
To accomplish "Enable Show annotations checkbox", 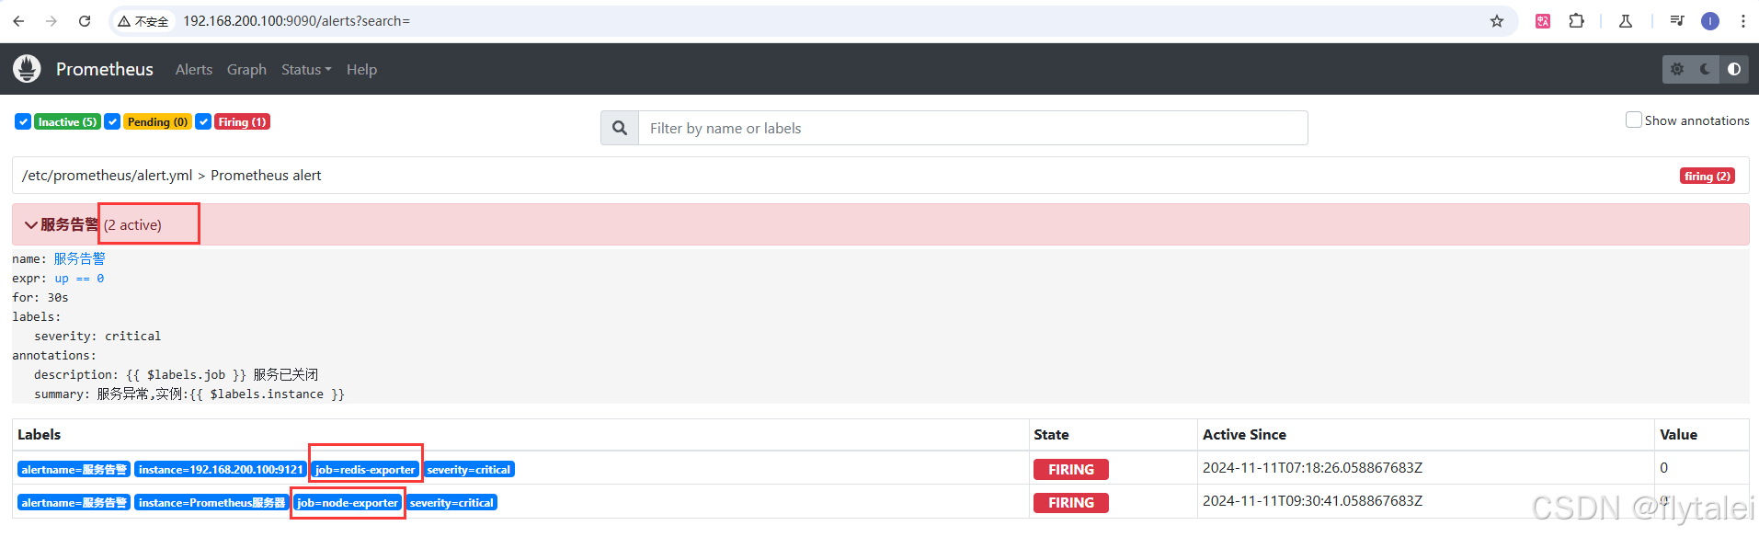I will click(x=1634, y=120).
